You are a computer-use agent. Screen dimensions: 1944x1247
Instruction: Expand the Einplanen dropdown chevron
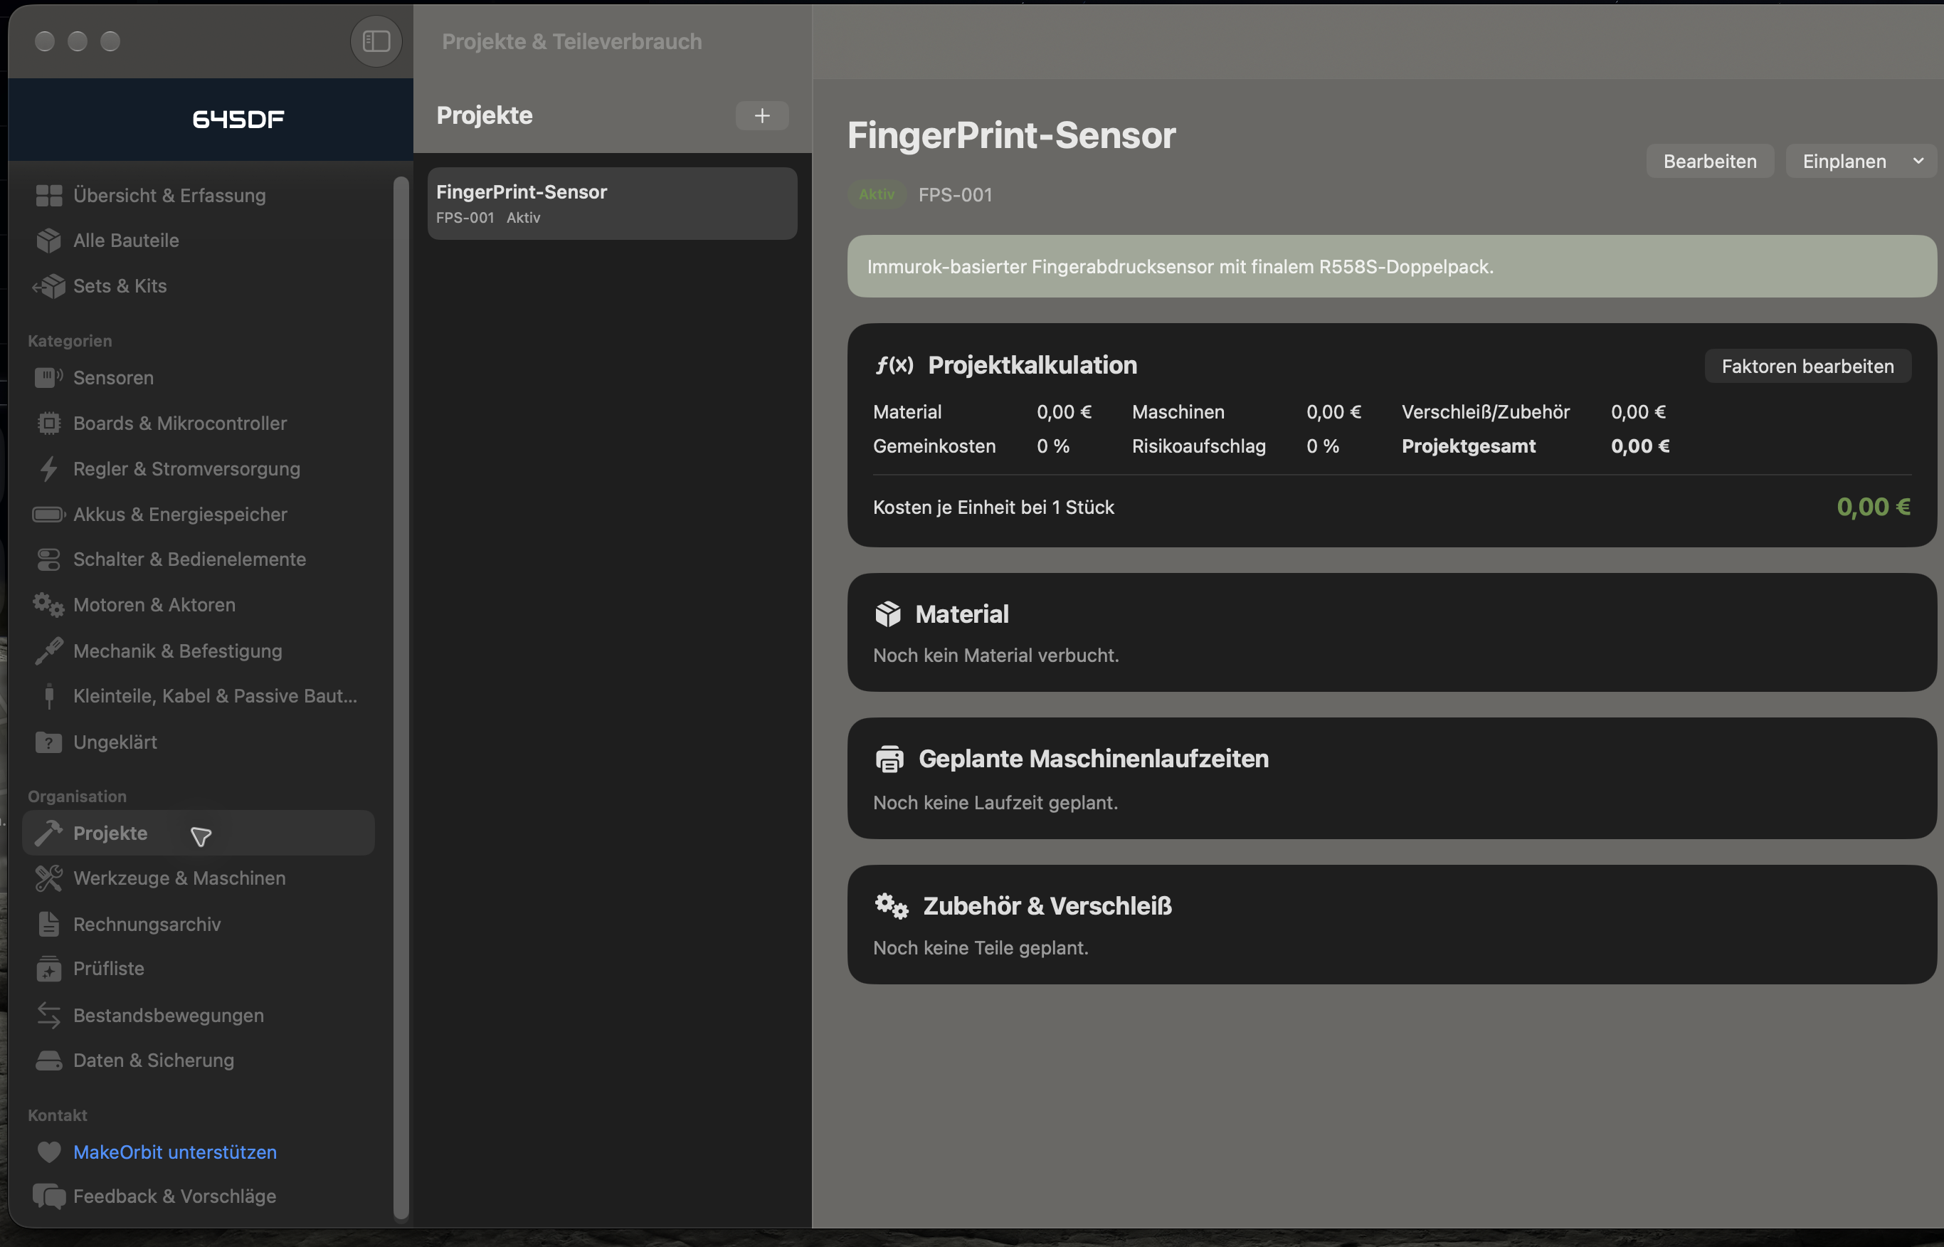pyautogui.click(x=1917, y=161)
